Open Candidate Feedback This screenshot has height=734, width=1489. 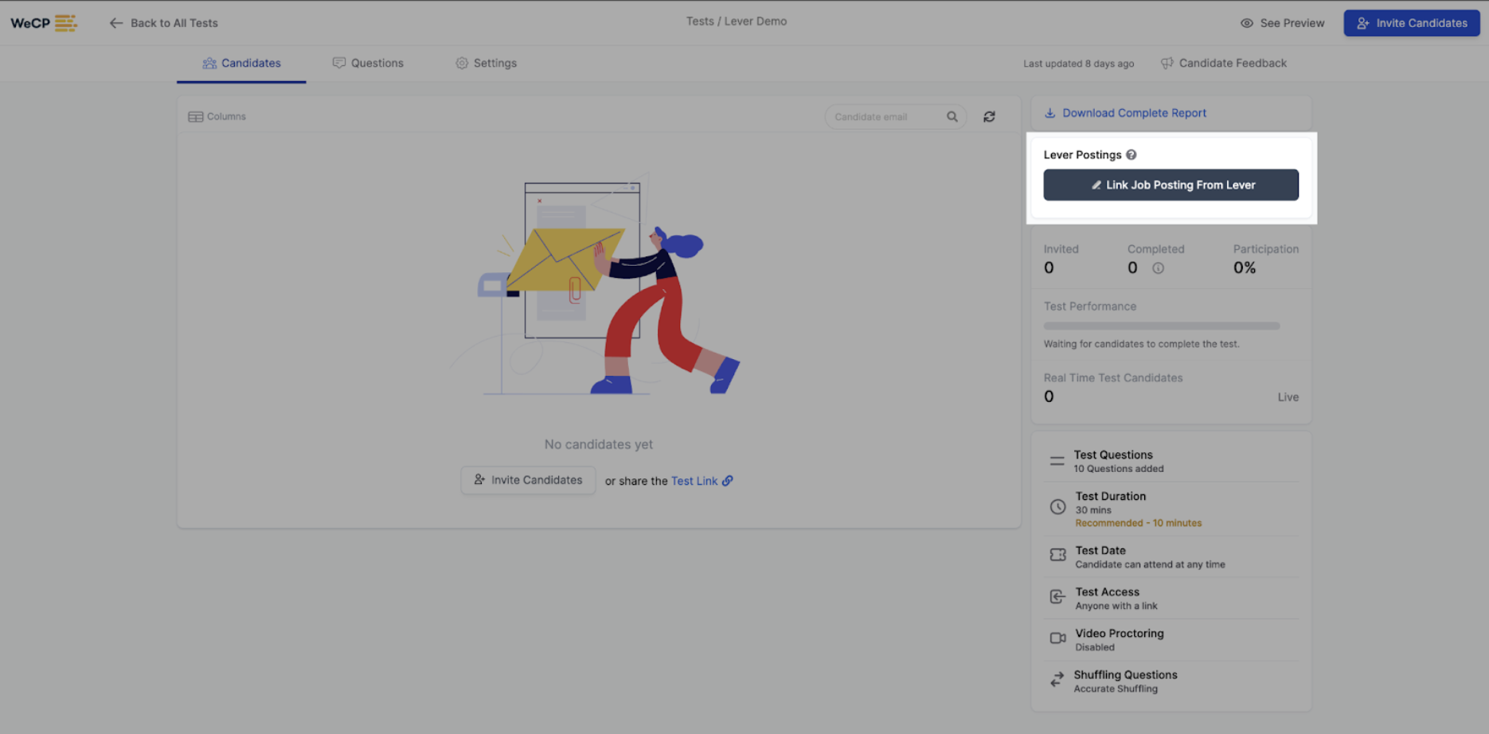1223,63
